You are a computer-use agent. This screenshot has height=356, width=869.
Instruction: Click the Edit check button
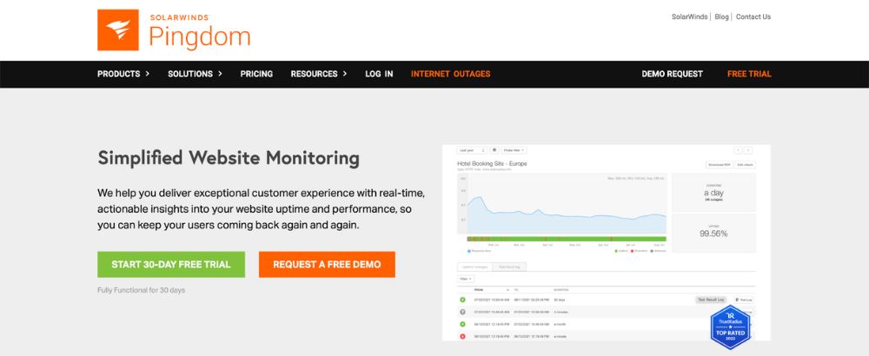746,164
